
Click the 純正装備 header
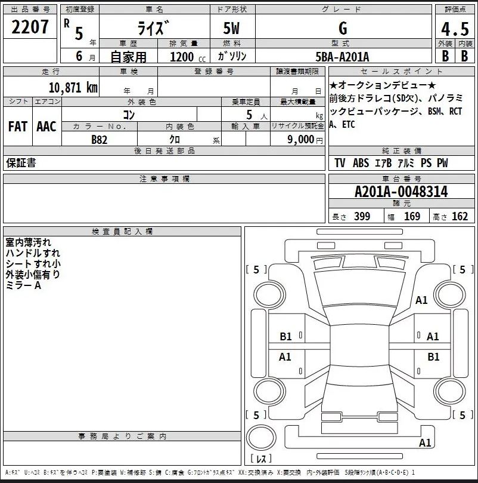(401, 151)
